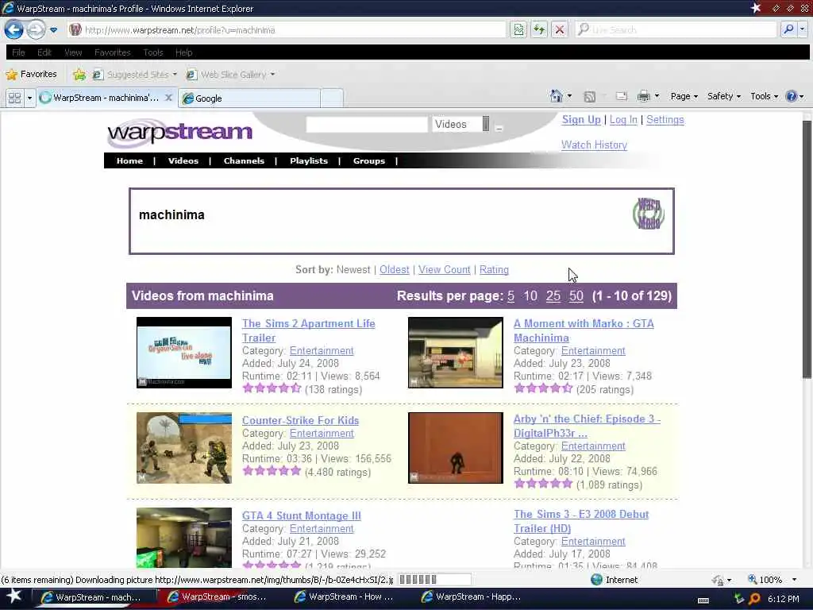Open the Edit menu
Screen dimensions: 813x610
point(44,52)
